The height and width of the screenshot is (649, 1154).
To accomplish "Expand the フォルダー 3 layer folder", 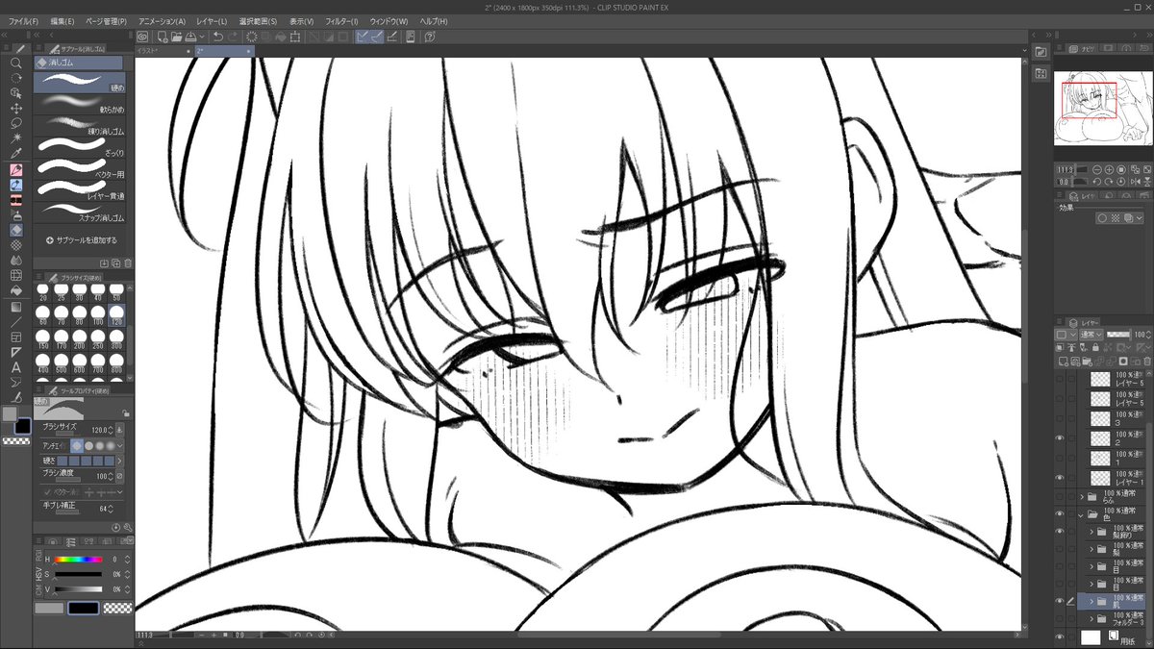I will click(x=1092, y=618).
